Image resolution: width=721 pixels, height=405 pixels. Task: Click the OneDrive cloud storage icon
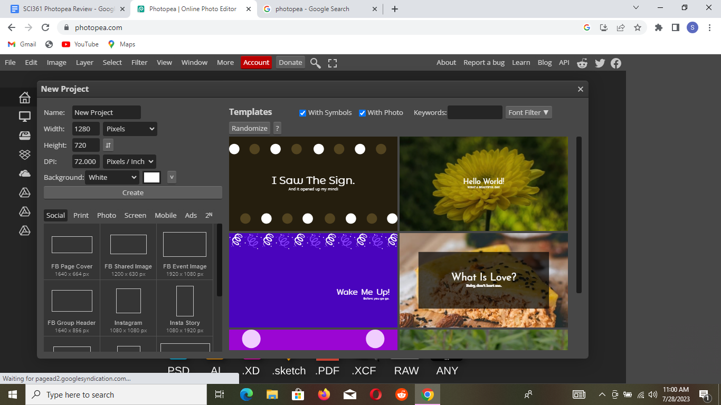point(24,173)
